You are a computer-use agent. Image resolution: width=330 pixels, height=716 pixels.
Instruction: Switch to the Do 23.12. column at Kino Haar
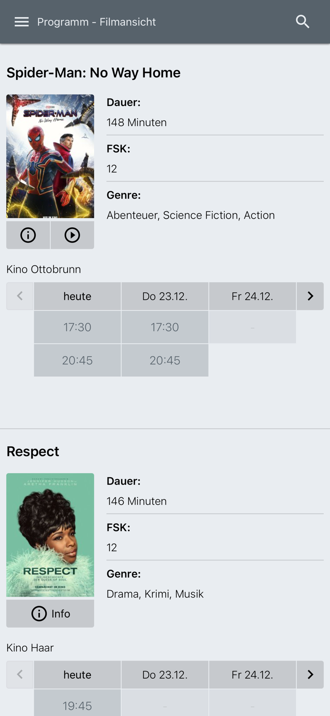(165, 674)
